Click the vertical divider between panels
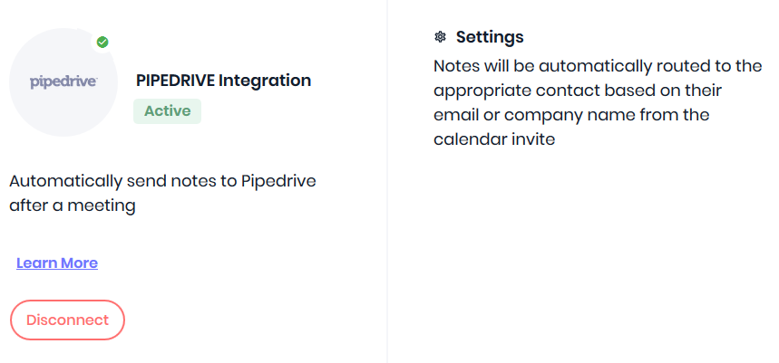This screenshot has width=779, height=363. pyautogui.click(x=387, y=181)
